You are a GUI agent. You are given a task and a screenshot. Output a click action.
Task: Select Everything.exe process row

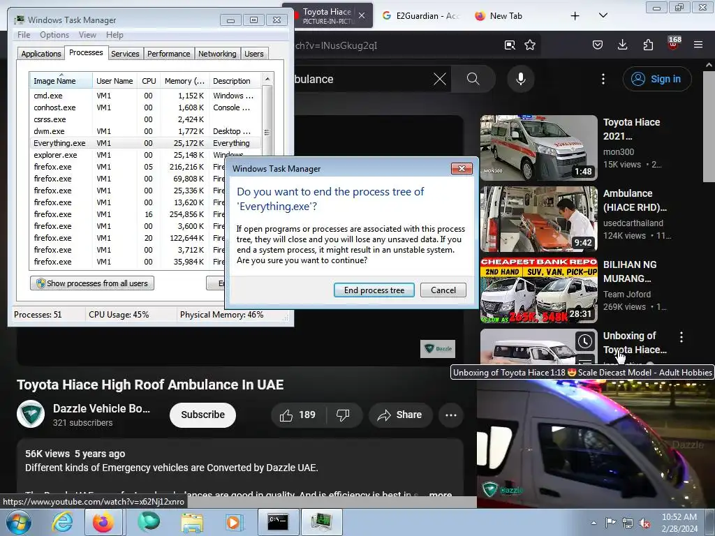click(x=145, y=143)
